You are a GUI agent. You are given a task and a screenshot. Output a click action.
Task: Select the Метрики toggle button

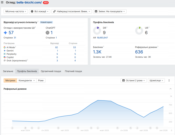click(x=10, y=80)
